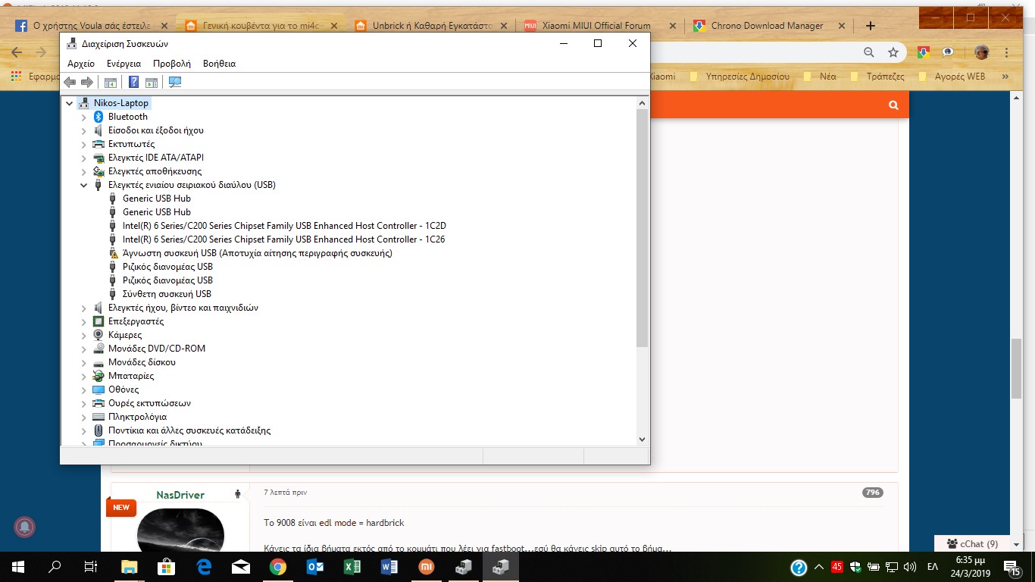Scan for hardware changes via monitor icon
1035x582 pixels.
coord(175,82)
